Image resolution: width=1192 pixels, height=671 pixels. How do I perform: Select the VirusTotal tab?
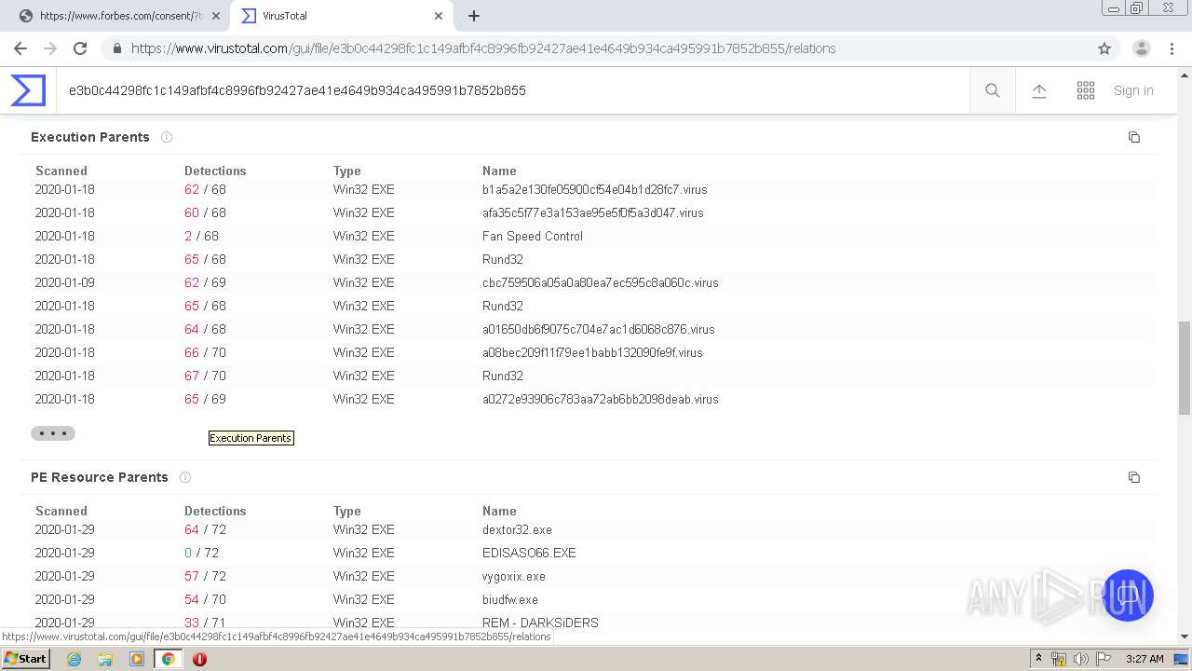(x=342, y=16)
